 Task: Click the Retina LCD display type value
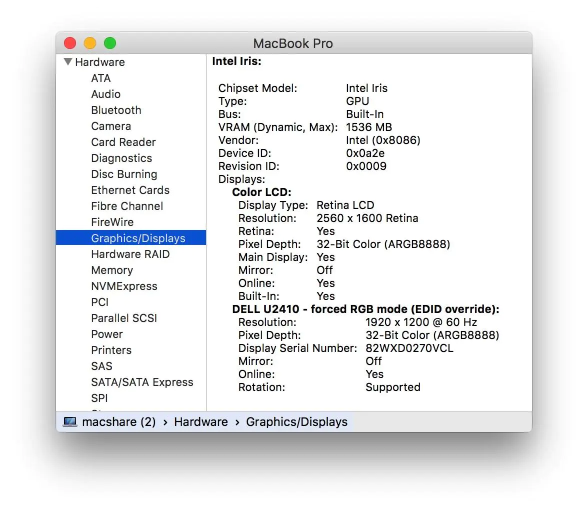tap(345, 205)
